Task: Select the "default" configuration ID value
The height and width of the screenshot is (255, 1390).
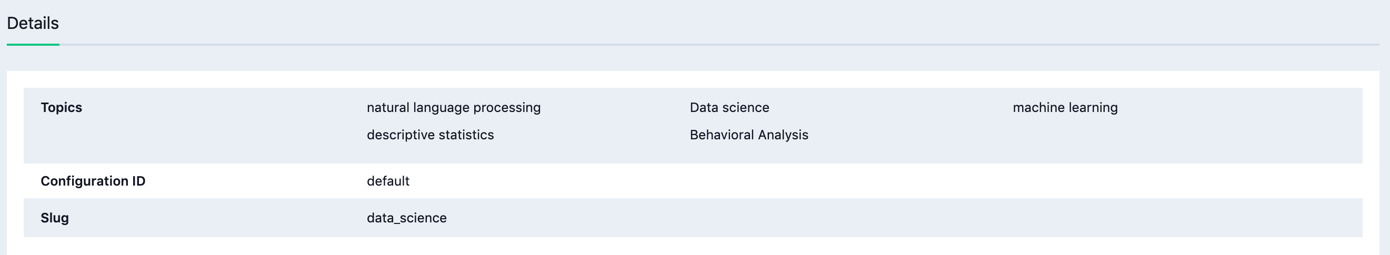Action: click(x=388, y=181)
